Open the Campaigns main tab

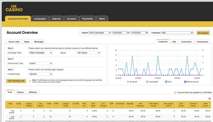pos(40,19)
